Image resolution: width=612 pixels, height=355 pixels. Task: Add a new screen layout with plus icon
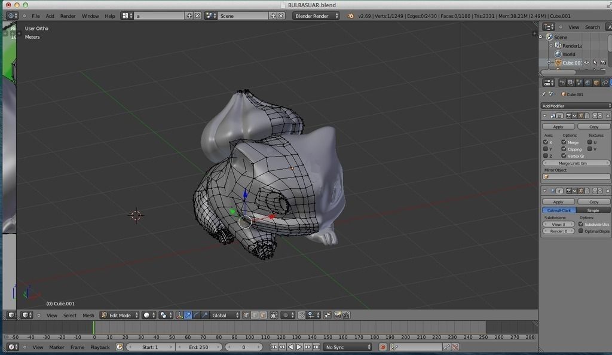click(x=189, y=16)
